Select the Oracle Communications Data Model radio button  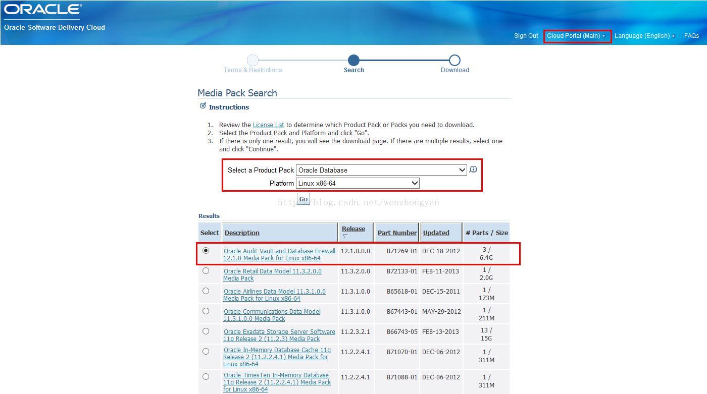(x=206, y=311)
